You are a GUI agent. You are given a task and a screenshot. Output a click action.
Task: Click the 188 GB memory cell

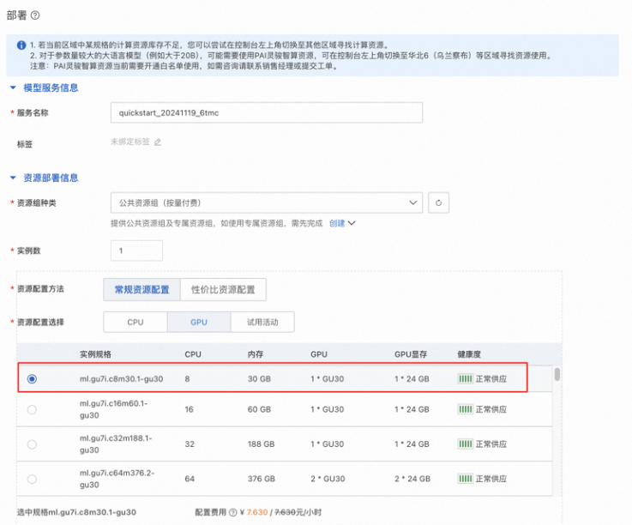point(261,444)
